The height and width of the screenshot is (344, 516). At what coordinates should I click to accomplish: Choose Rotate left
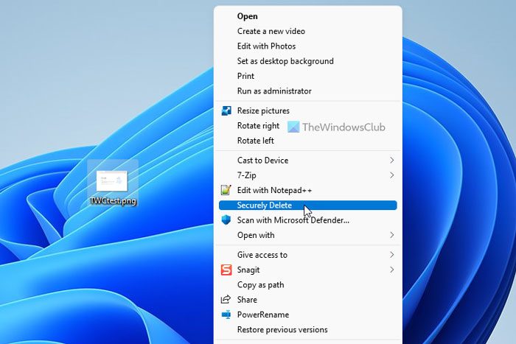coord(307,141)
